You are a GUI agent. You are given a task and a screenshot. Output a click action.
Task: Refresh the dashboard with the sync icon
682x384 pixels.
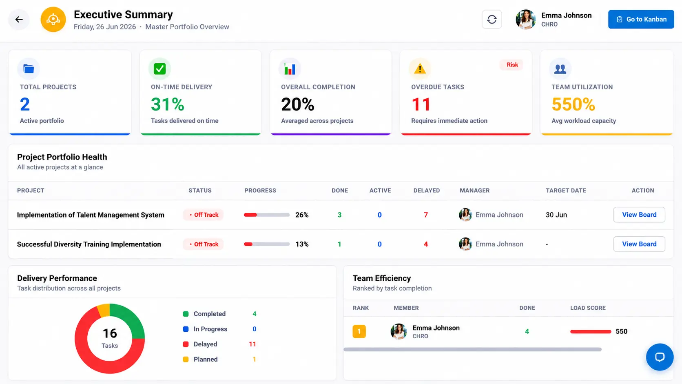pyautogui.click(x=492, y=19)
